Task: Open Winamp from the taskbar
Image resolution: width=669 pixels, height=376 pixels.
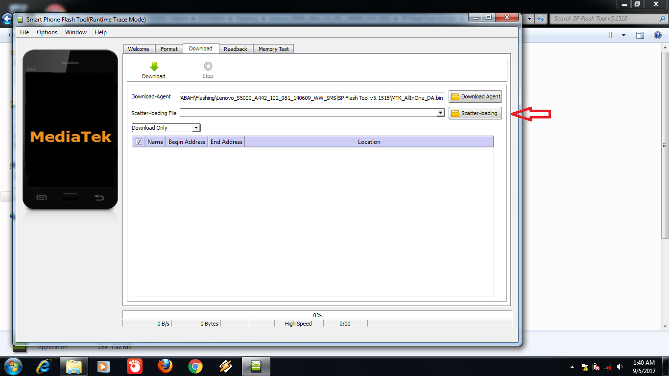Action: (x=226, y=366)
